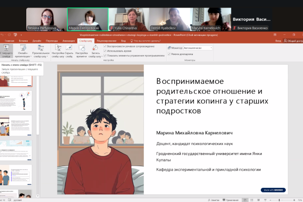Toggle the Use Timings checkbox
The width and height of the screenshot is (303, 202).
pyautogui.click(x=105, y=52)
